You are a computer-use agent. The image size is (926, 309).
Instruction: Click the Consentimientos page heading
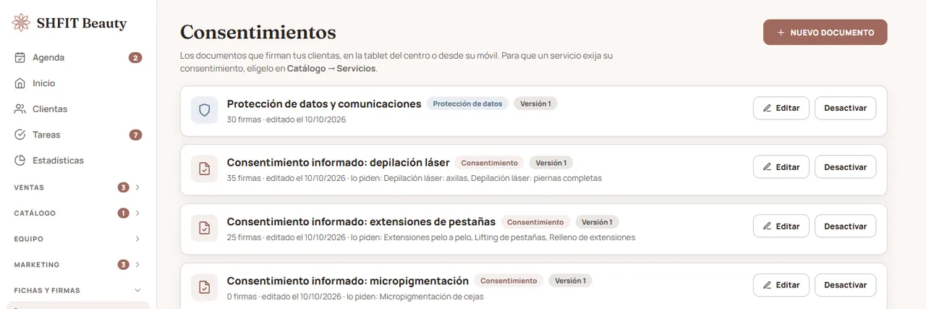(x=258, y=33)
